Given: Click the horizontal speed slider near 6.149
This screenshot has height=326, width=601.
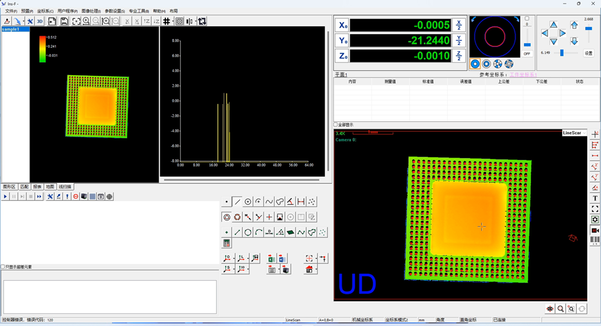Looking at the screenshot, I should [x=562, y=53].
